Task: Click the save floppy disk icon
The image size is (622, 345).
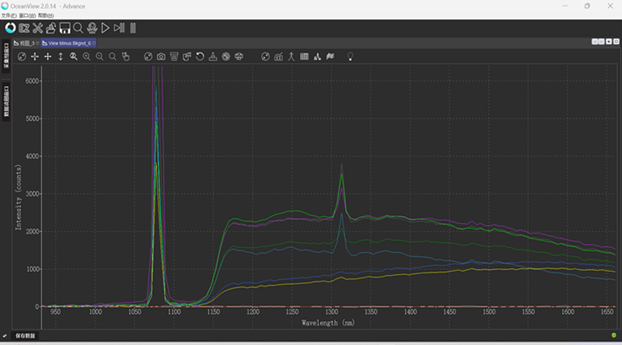Action: 65,28
